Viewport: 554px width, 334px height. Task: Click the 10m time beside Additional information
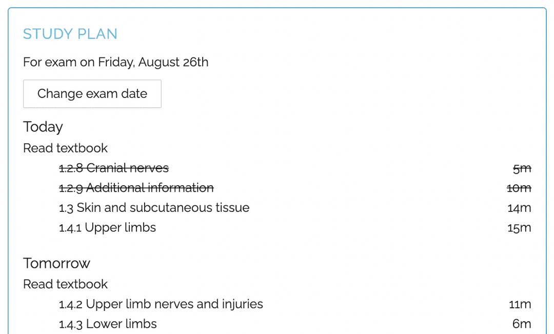[519, 188]
